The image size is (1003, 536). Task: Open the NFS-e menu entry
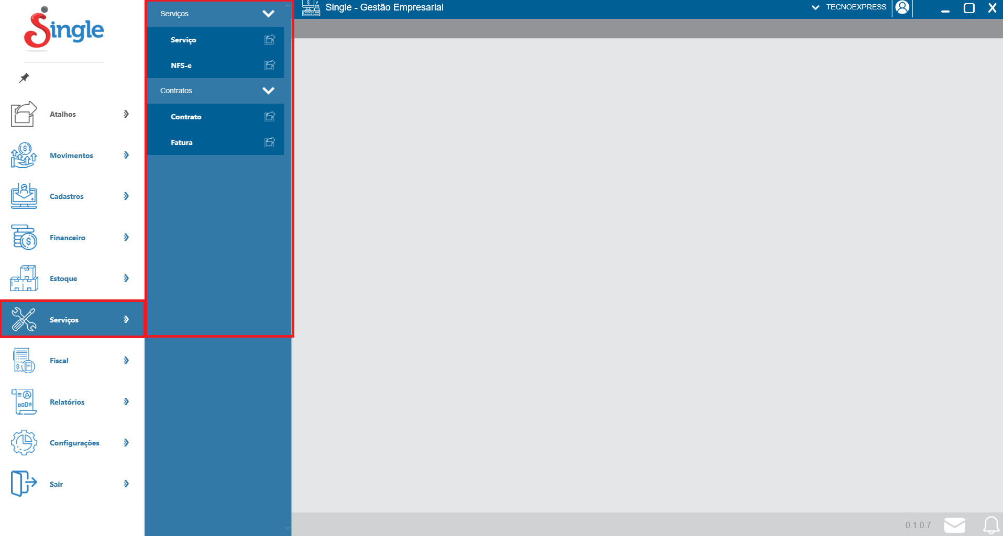pos(181,65)
